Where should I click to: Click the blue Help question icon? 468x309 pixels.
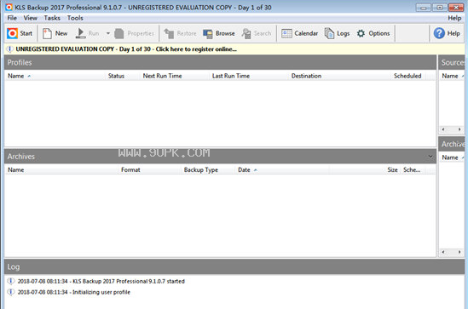coord(439,33)
